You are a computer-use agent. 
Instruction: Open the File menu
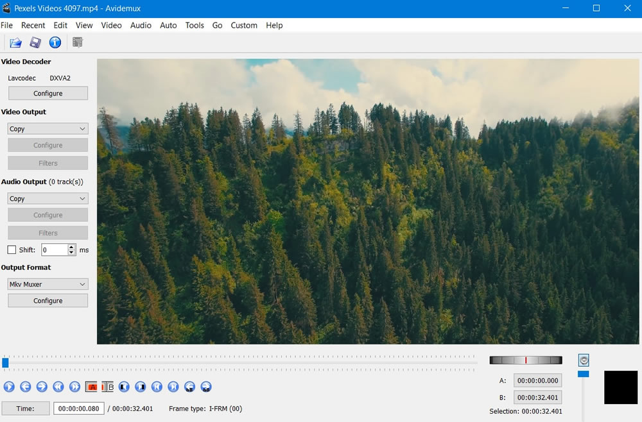tap(6, 26)
